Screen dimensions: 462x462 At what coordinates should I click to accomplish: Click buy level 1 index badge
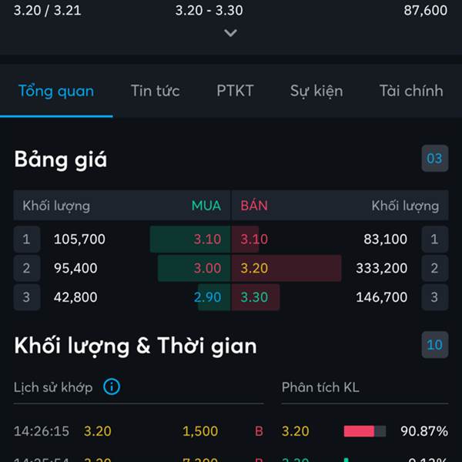[x=27, y=239]
